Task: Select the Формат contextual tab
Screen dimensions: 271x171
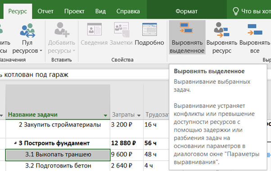Action: tap(186, 11)
